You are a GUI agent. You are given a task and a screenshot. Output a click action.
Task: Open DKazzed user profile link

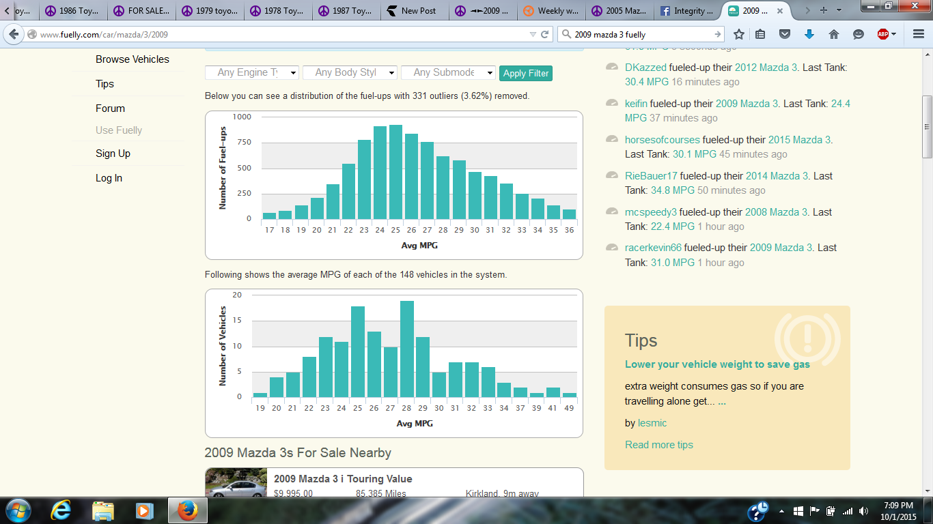pos(645,68)
